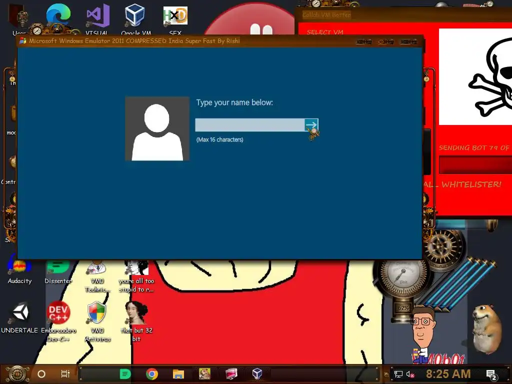This screenshot has width=512, height=384.
Task: Click 'WHITELISTER!' text in Botter window
Action: point(471,184)
